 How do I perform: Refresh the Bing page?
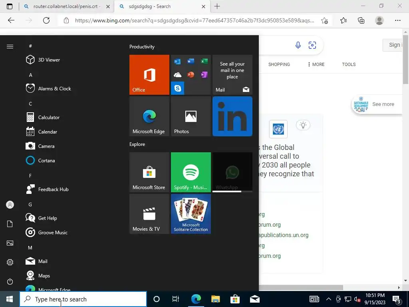[x=46, y=20]
